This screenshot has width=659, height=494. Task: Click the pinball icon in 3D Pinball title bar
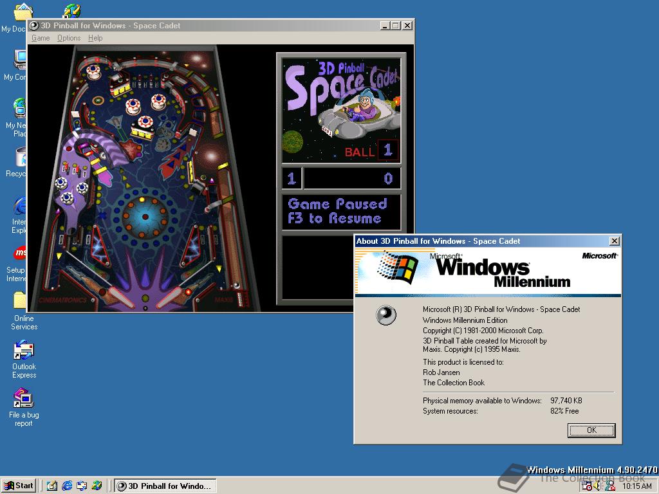click(35, 26)
